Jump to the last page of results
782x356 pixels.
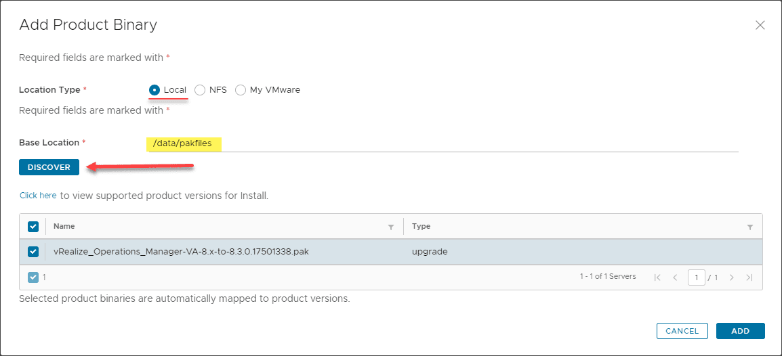749,277
